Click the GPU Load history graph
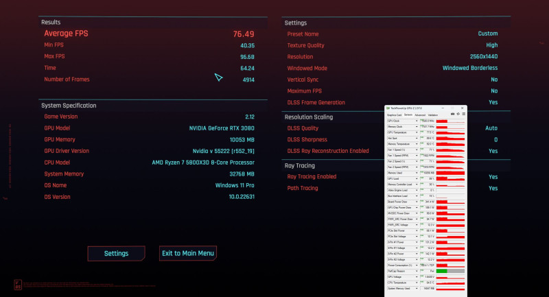The image size is (549, 297). tap(450, 179)
